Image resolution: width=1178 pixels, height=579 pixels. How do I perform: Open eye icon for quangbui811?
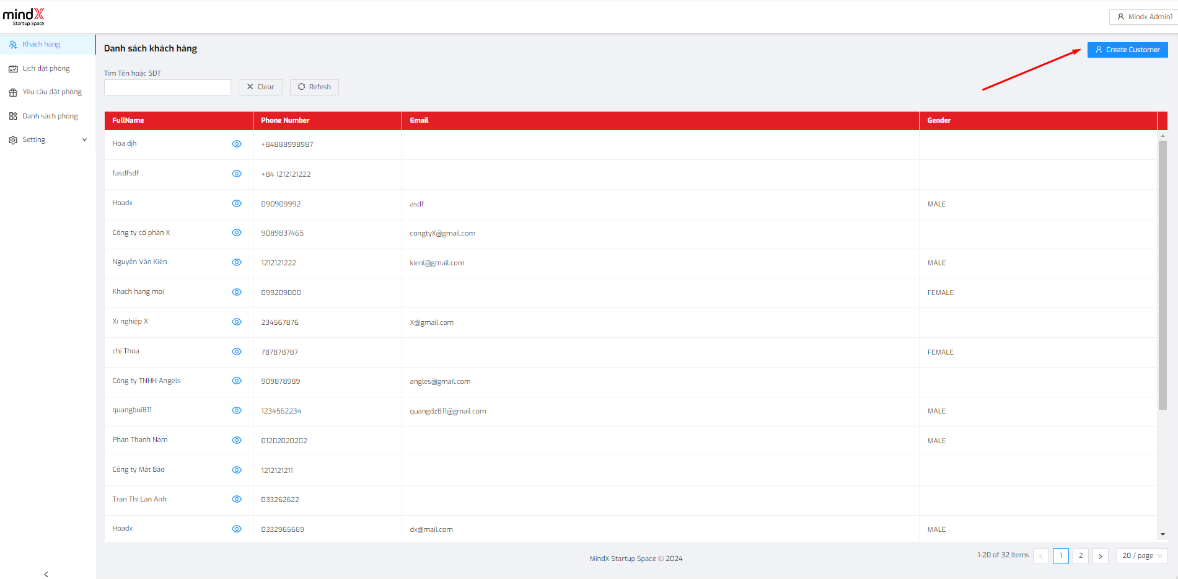point(237,410)
